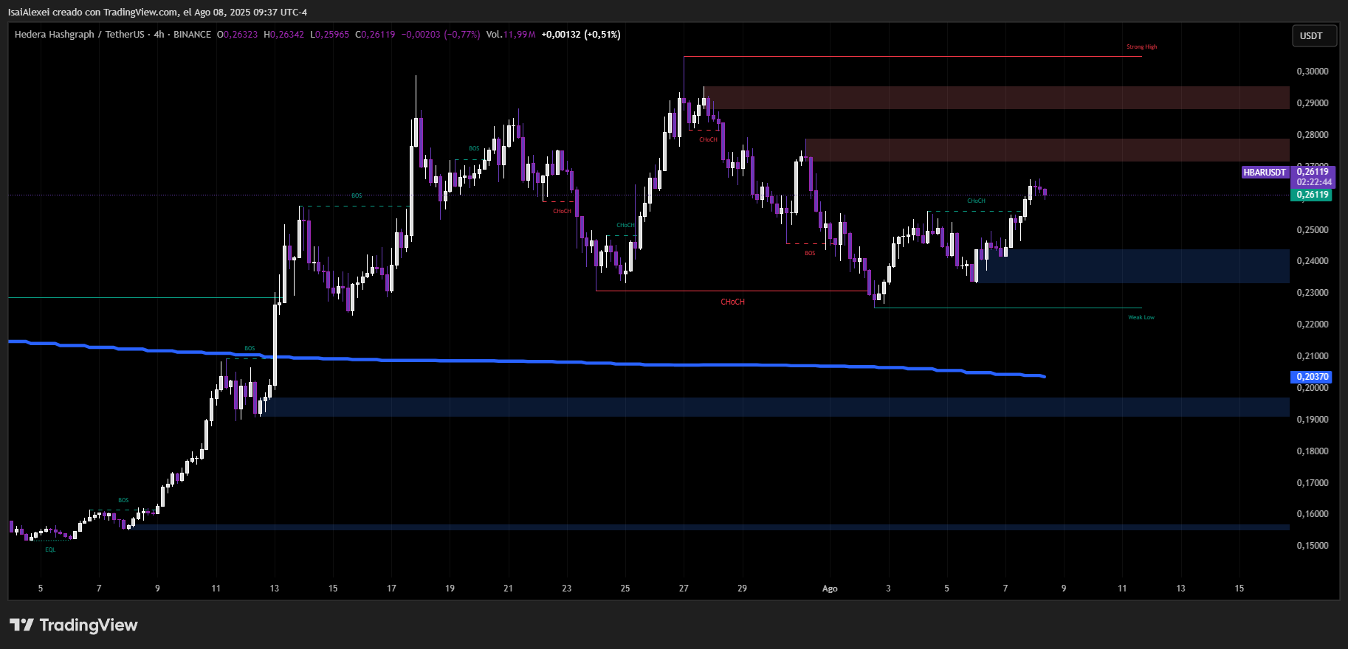Click the blue 0,20370 moving average label
The height and width of the screenshot is (649, 1348).
pos(1312,377)
